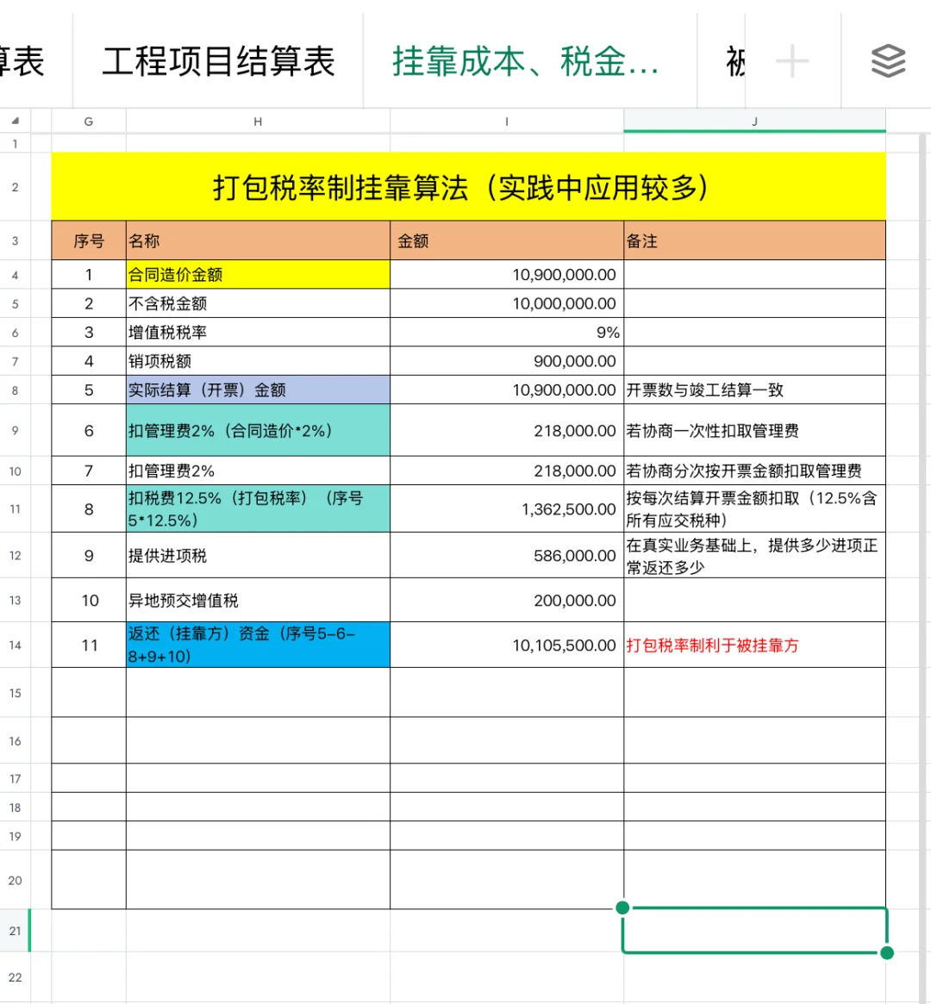Click the note 在真实业务基础上

(754, 555)
